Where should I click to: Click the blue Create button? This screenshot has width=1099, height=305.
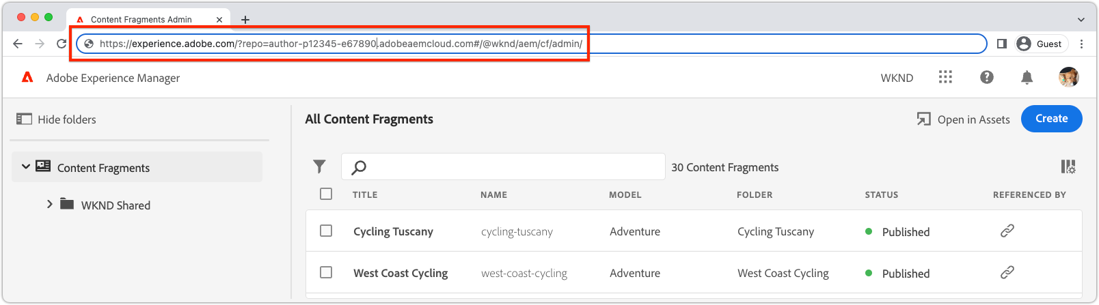[1051, 119]
